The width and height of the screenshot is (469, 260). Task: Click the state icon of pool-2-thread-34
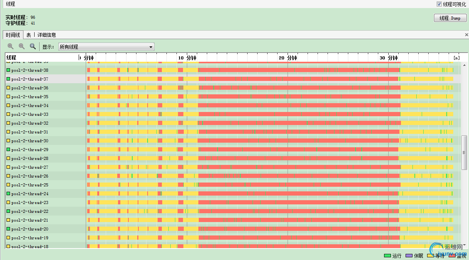click(8, 105)
